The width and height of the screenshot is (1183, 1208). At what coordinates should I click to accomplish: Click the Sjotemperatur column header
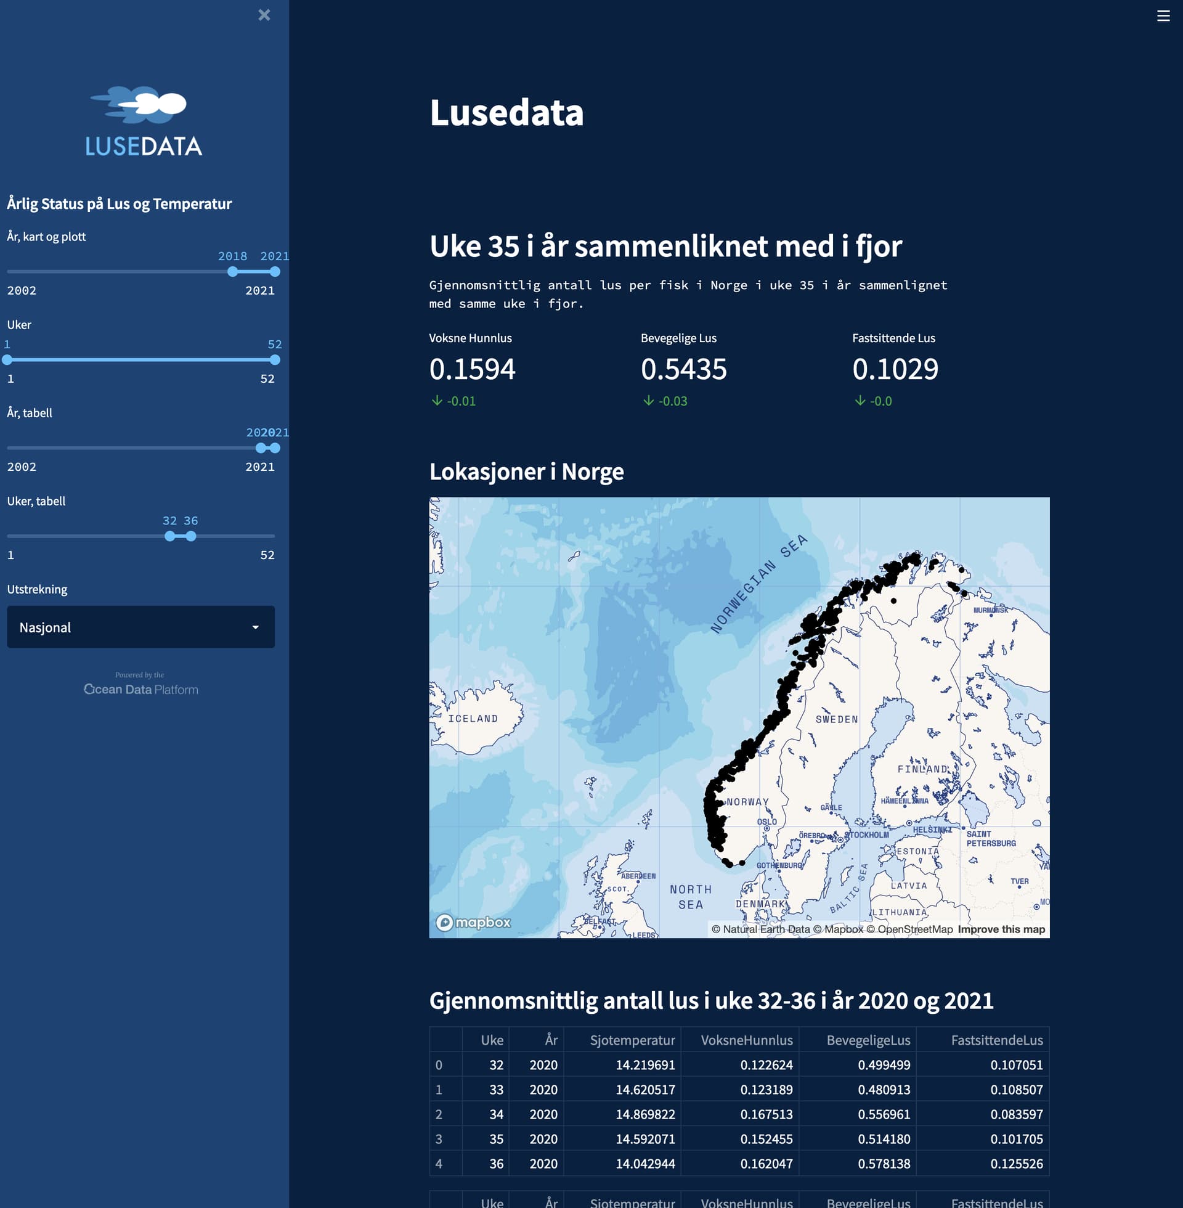pyautogui.click(x=632, y=1040)
